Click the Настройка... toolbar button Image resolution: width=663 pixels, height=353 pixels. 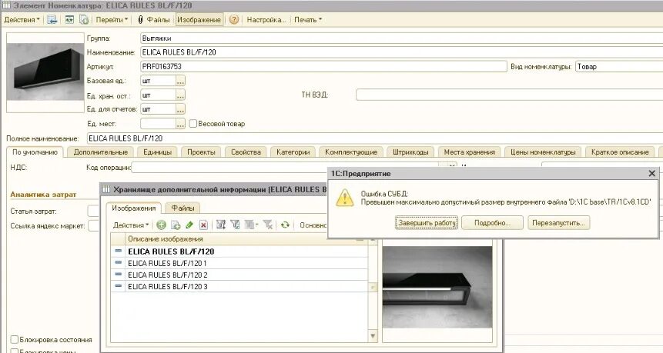[x=266, y=19]
